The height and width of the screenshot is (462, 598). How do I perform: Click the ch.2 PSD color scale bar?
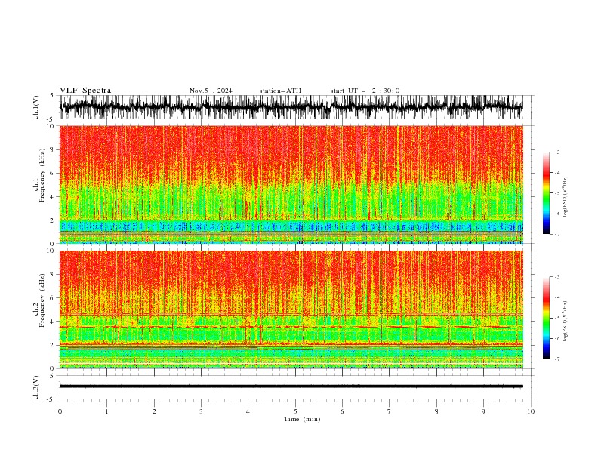pos(546,318)
